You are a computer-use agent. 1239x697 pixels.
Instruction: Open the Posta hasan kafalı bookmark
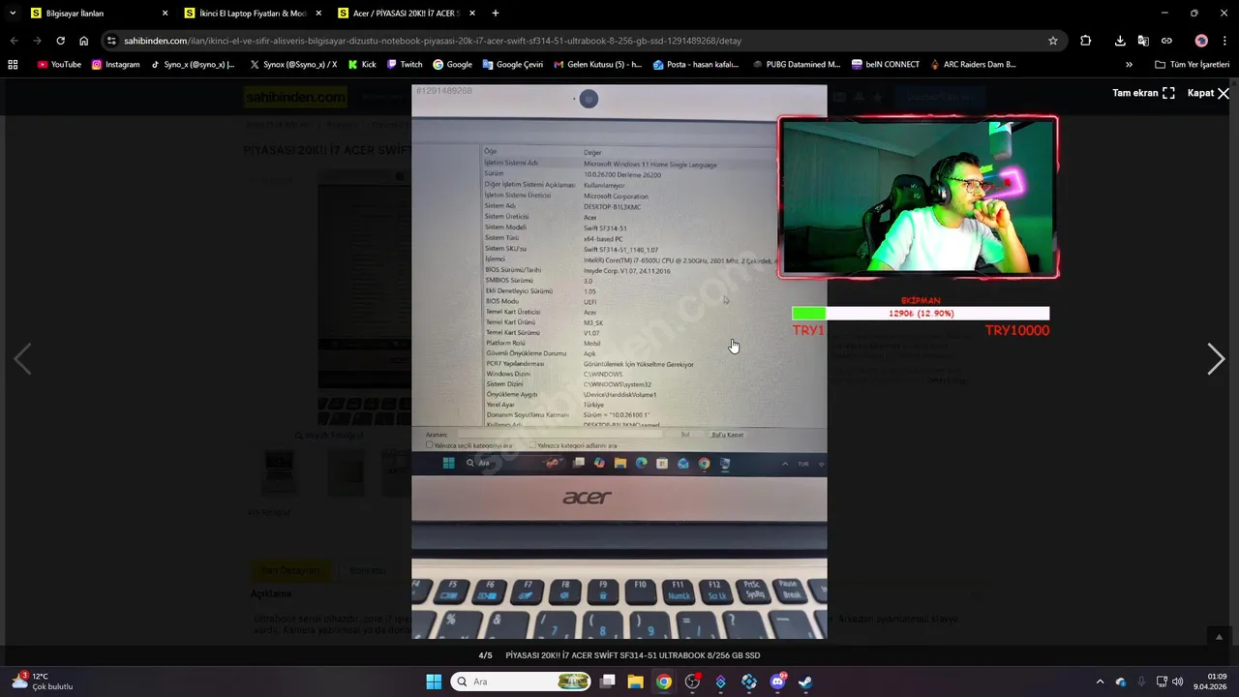695,64
